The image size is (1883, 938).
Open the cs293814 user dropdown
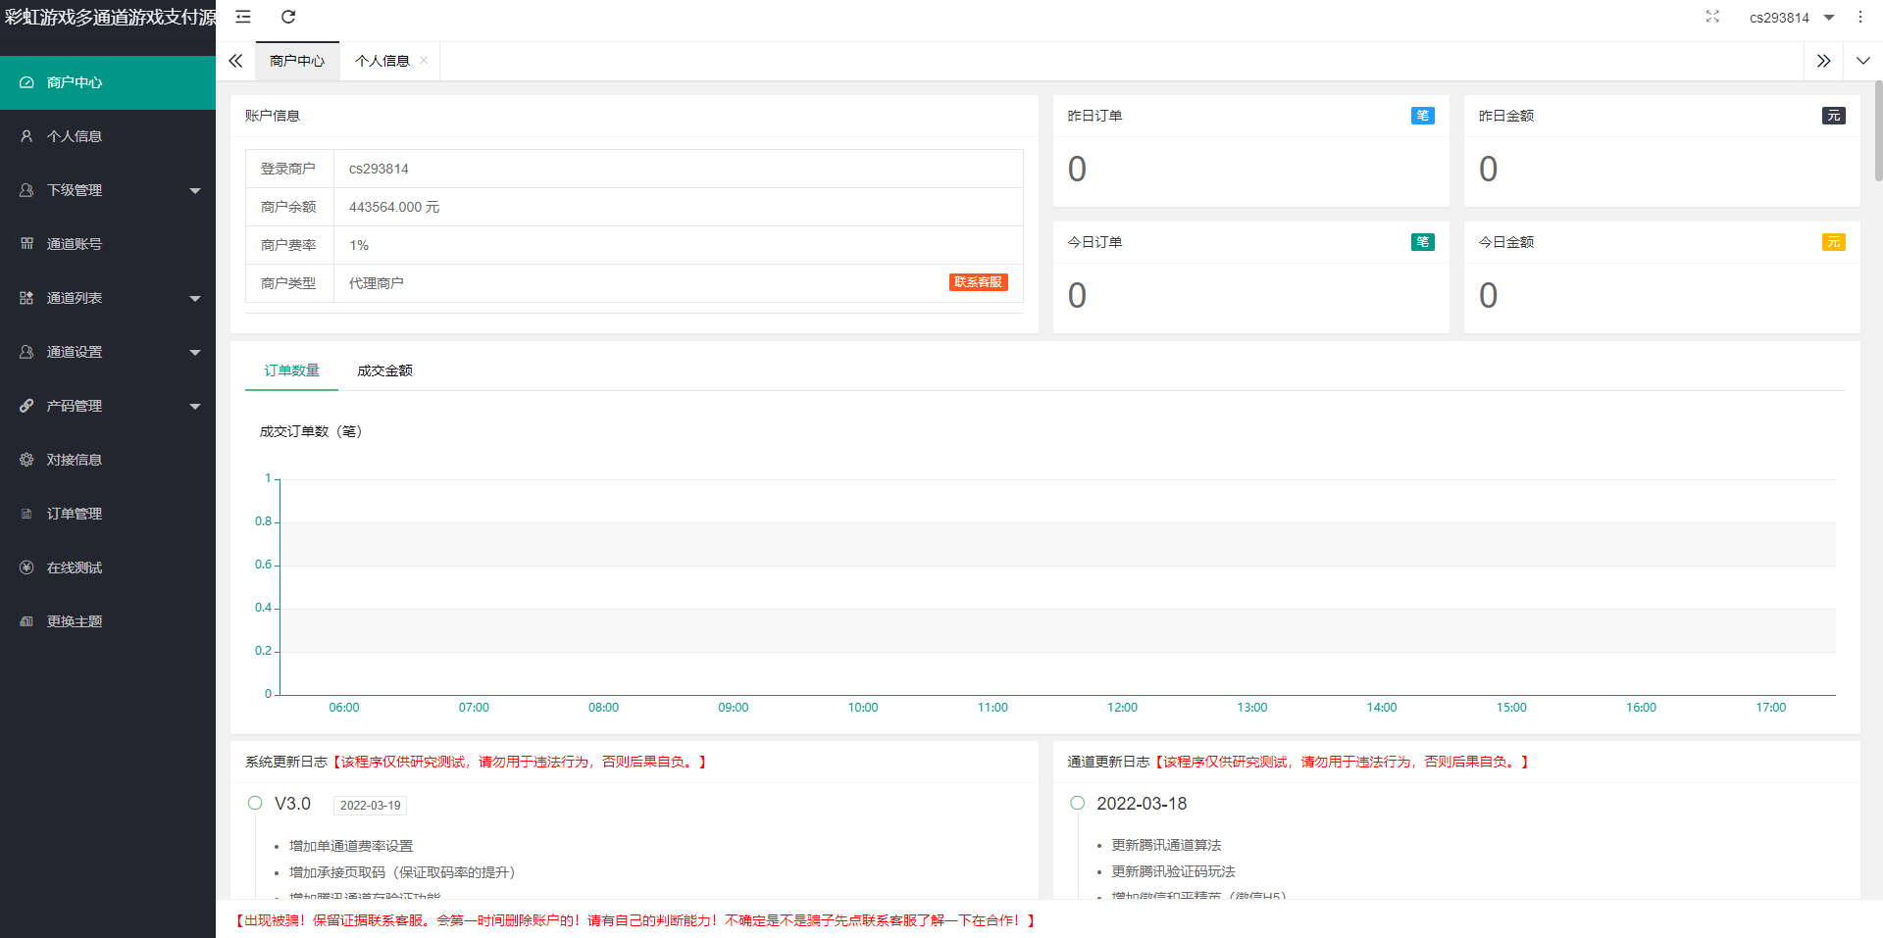1791,18
